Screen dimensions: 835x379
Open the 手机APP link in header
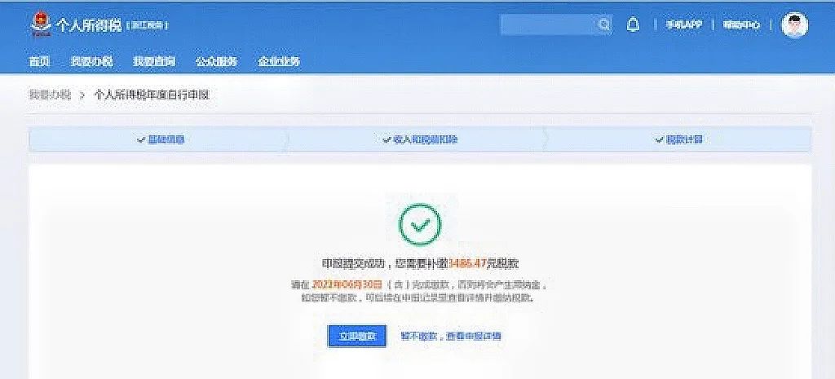pos(684,24)
